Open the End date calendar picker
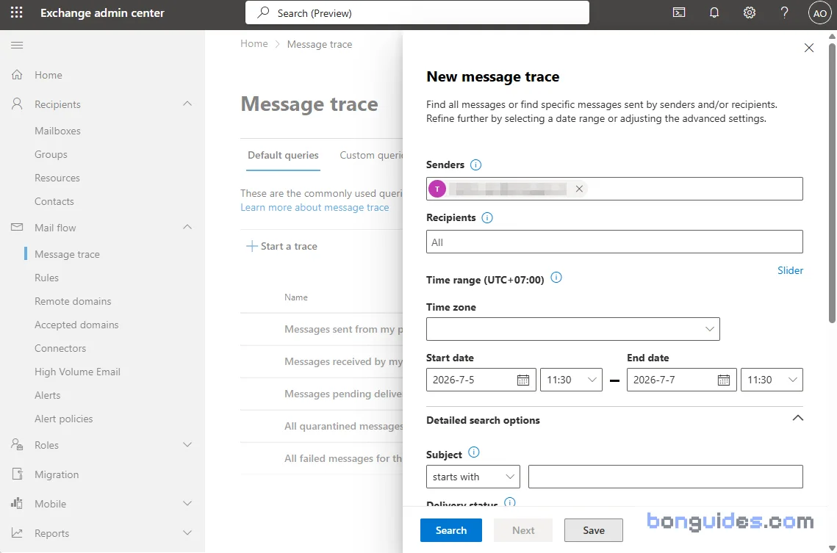The width and height of the screenshot is (837, 553). click(724, 380)
